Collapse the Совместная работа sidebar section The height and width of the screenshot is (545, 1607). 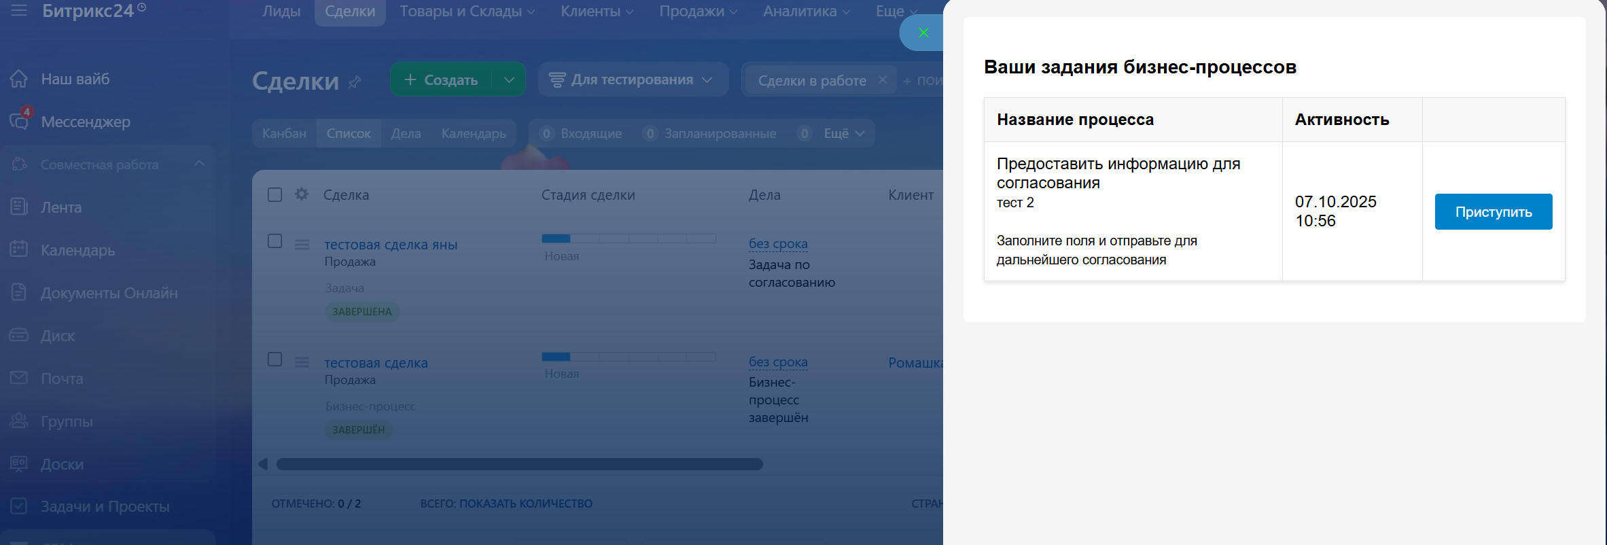click(199, 164)
